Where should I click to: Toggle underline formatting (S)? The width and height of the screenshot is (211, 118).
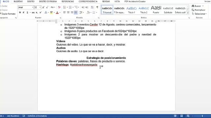pyautogui.click(x=27, y=12)
